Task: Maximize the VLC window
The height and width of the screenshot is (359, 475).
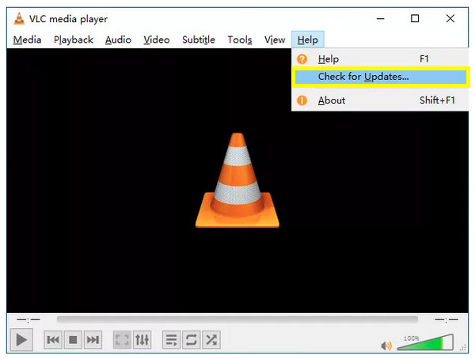Action: 415,19
